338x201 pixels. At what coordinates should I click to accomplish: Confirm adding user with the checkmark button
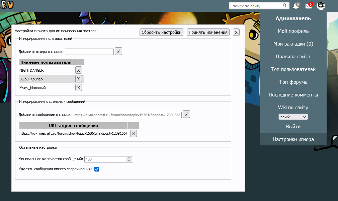(x=118, y=51)
